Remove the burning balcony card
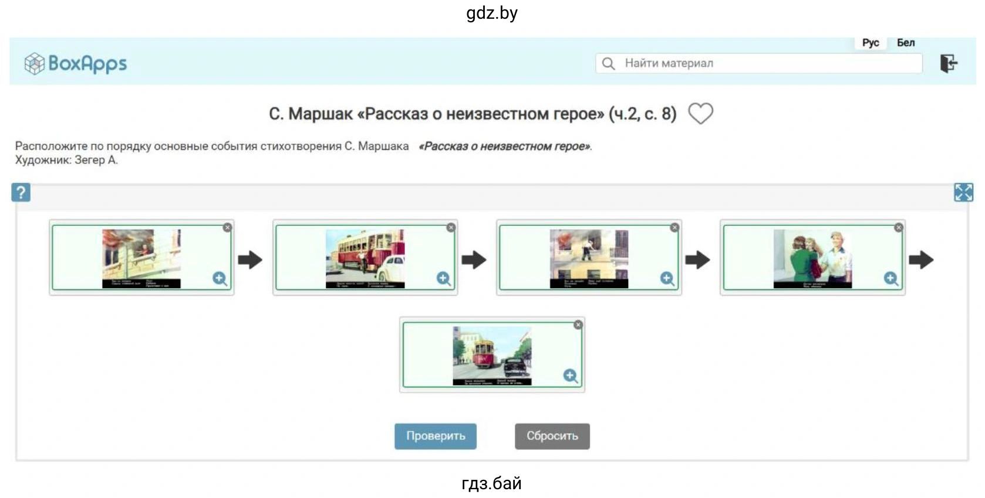The image size is (985, 498). (x=227, y=227)
